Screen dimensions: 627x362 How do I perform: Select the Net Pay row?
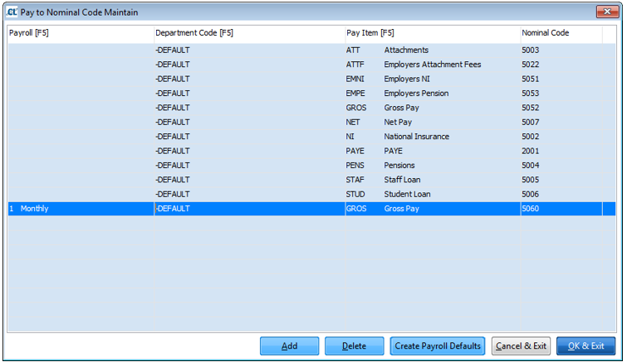(399, 123)
